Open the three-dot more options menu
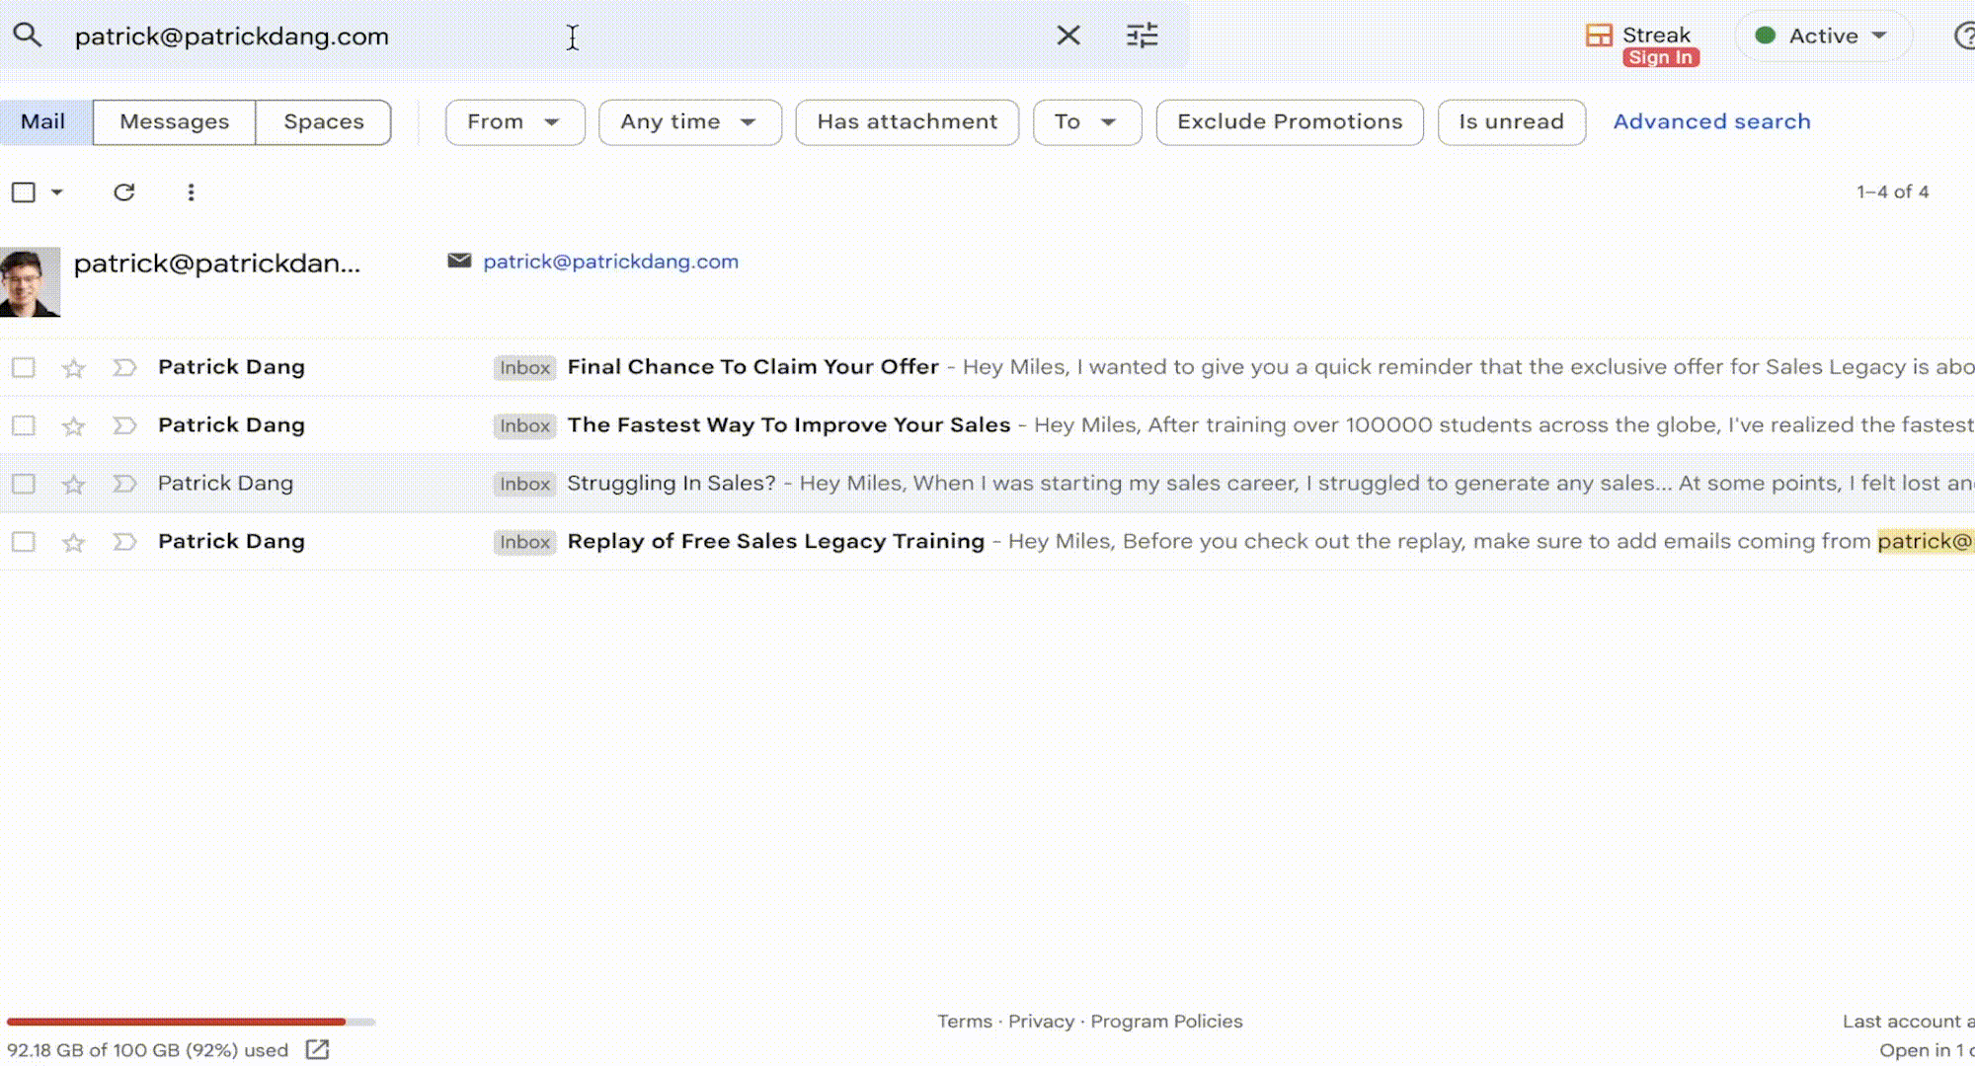This screenshot has width=1975, height=1066. [191, 192]
